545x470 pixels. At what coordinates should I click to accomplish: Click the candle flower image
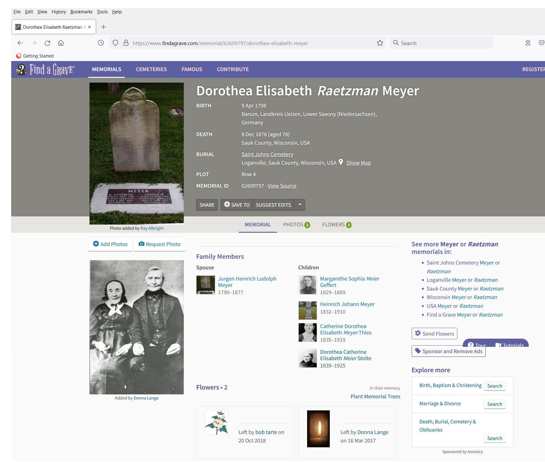[x=318, y=429]
